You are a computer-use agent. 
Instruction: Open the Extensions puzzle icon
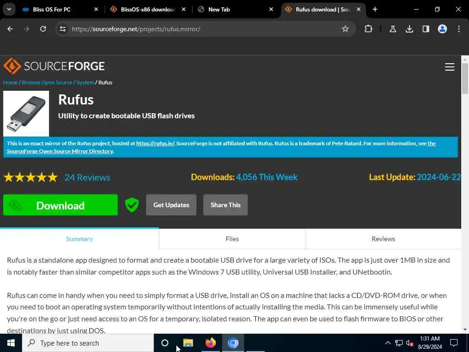(x=369, y=29)
